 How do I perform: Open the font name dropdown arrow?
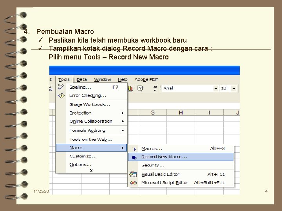216,88
